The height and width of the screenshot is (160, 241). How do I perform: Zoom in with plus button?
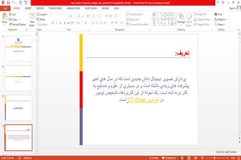[x=227, y=158]
